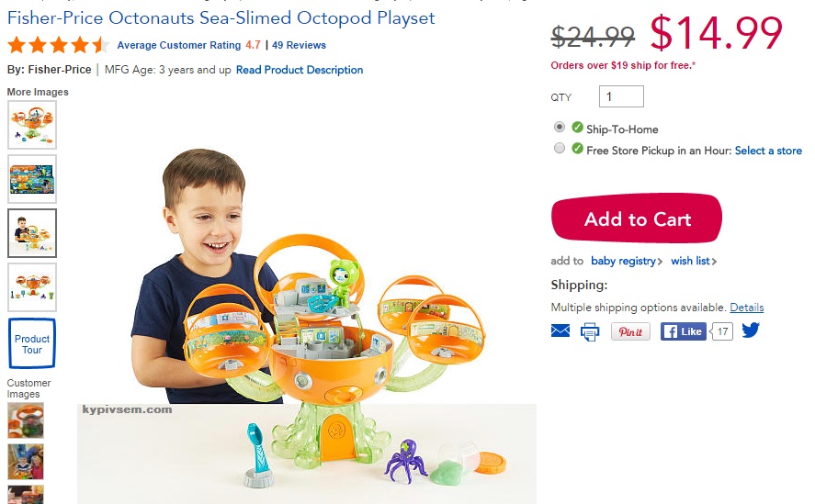Click the Facebook like count bubble

pos(722,331)
